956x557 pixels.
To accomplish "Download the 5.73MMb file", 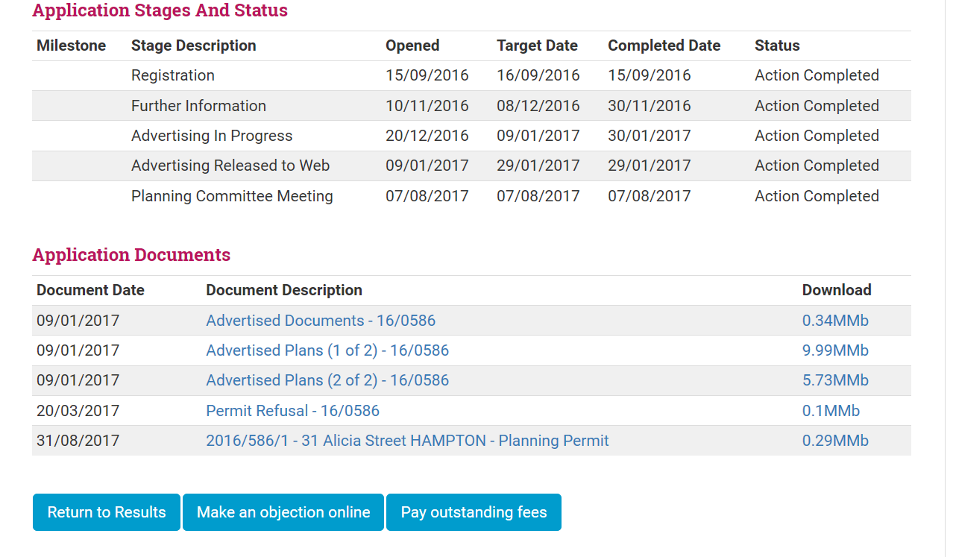I will coord(835,380).
